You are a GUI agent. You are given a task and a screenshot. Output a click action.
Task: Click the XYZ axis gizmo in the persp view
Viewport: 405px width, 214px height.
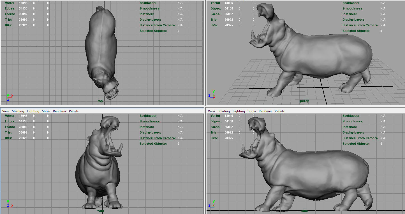coord(212,94)
